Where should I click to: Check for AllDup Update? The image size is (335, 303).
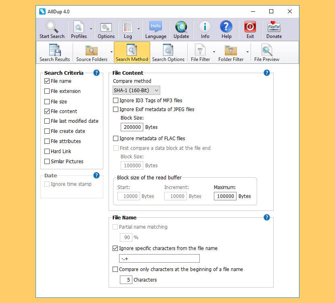[x=181, y=29]
